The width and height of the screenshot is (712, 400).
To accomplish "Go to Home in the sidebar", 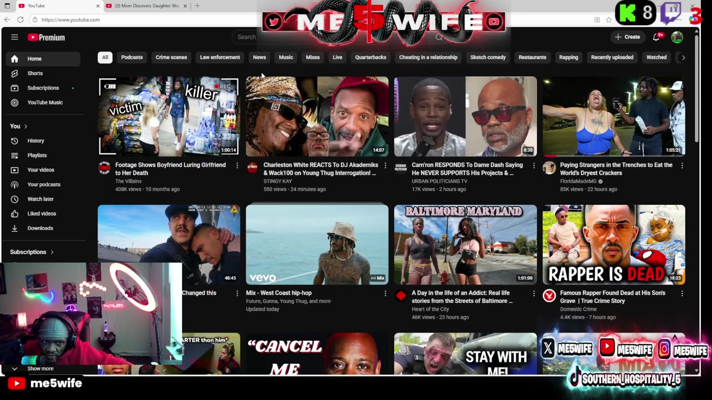I will pos(43,58).
